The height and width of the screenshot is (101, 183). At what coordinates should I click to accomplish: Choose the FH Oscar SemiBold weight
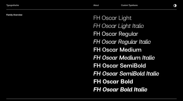tap(120, 66)
